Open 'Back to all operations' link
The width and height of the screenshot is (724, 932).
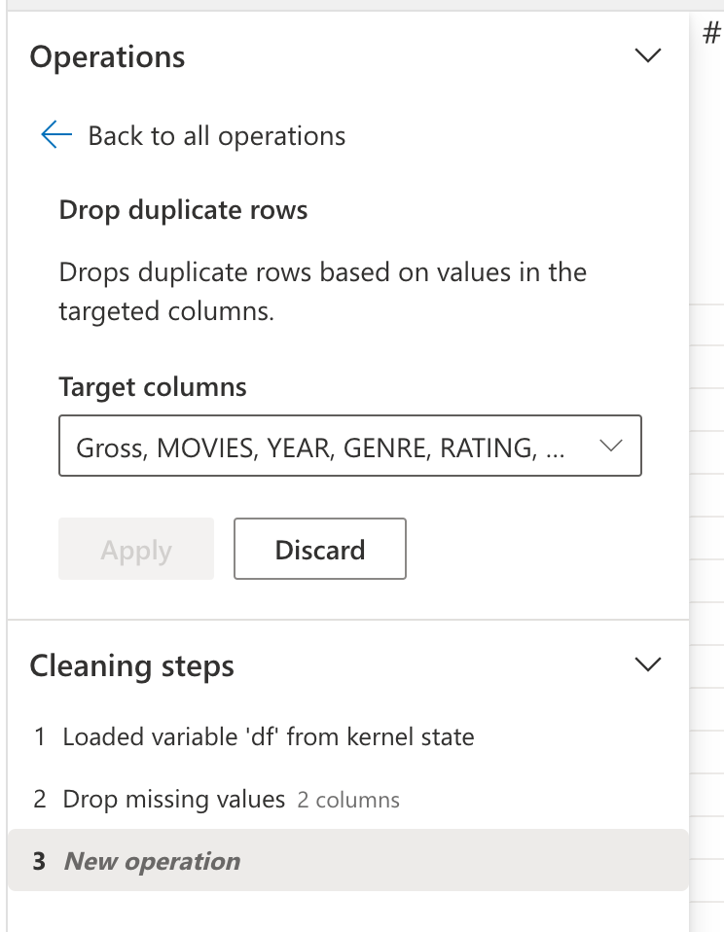[x=216, y=135]
